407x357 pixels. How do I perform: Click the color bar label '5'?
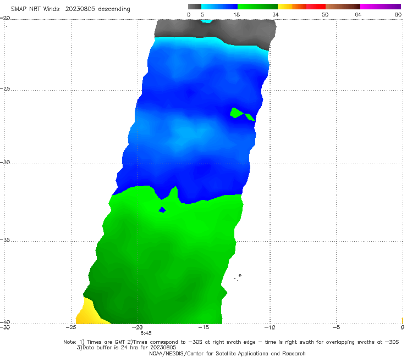point(202,15)
